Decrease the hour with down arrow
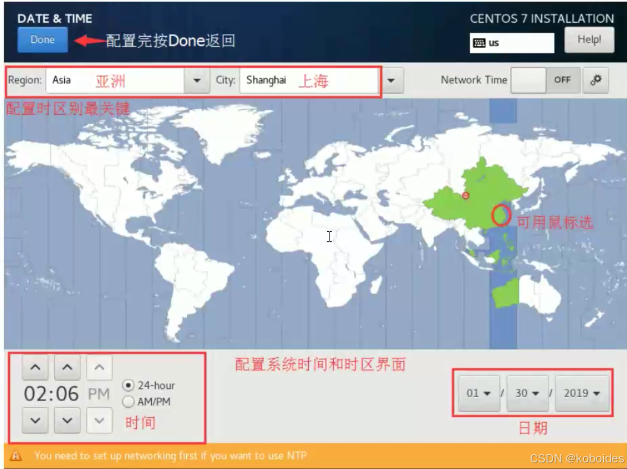 (35, 420)
